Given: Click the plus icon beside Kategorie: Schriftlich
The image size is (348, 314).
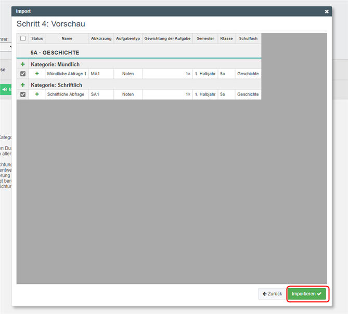Looking at the screenshot, I should click(x=22, y=85).
